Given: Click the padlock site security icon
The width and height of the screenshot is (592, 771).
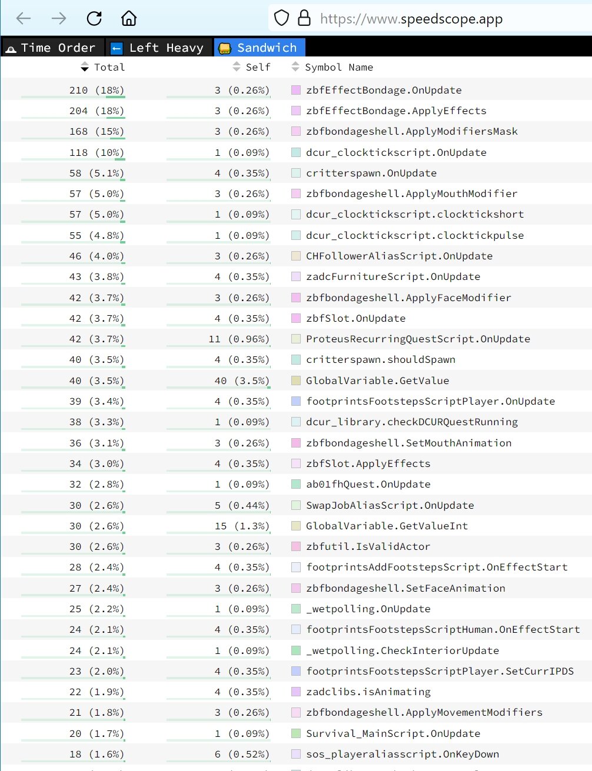Looking at the screenshot, I should [304, 18].
